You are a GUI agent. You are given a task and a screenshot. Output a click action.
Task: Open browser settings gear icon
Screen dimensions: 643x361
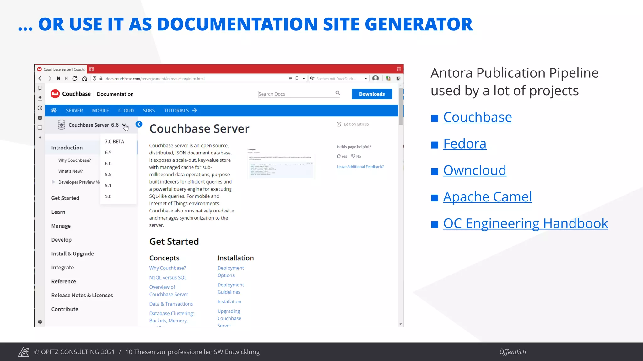point(40,322)
